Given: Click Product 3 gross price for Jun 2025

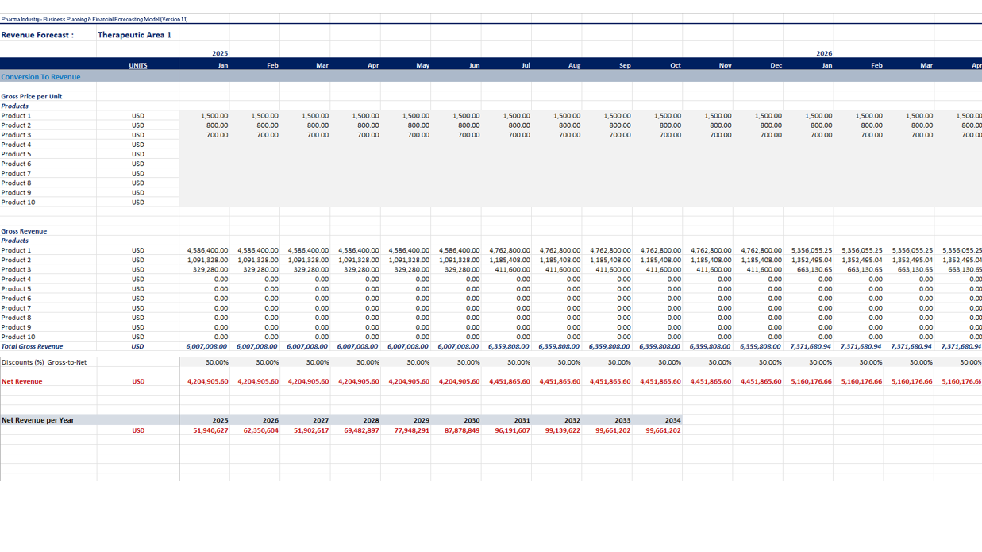Looking at the screenshot, I should coord(469,135).
